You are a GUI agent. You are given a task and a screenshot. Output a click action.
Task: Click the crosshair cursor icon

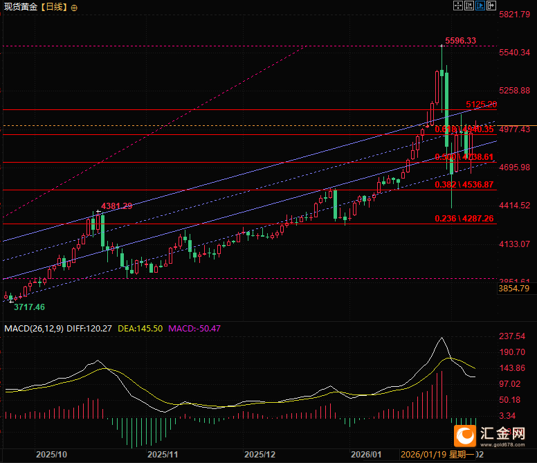tap(458, 6)
